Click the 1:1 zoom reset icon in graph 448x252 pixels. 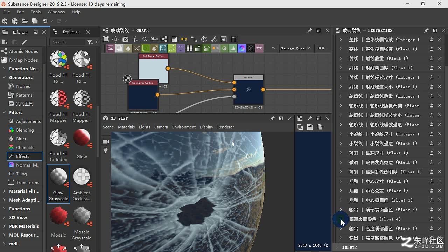(x=115, y=39)
